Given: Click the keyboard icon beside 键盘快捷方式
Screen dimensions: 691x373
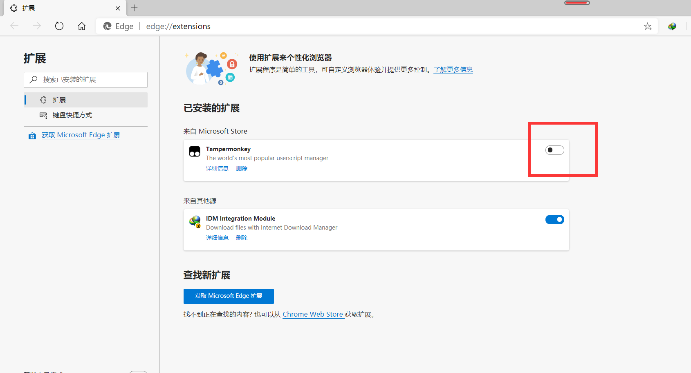Looking at the screenshot, I should [43, 115].
